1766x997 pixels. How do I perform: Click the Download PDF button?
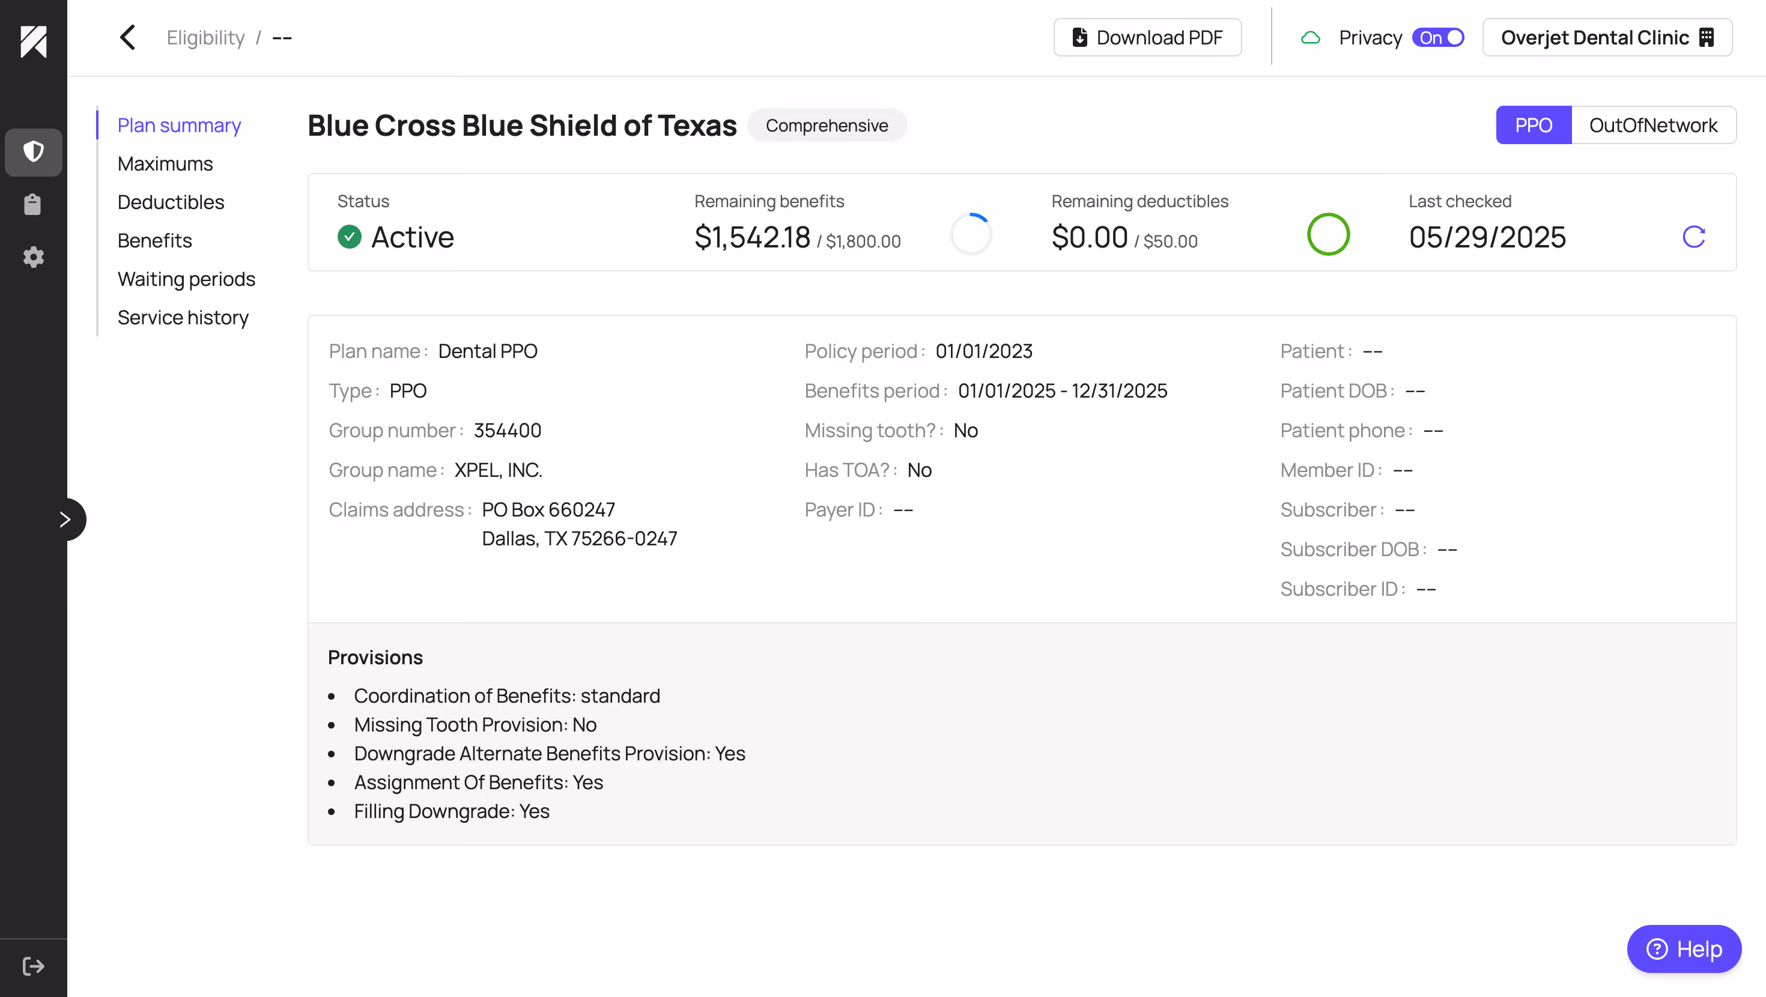1147,38
